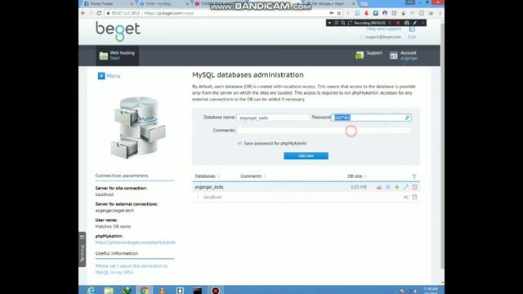Open the Support section

point(369,55)
